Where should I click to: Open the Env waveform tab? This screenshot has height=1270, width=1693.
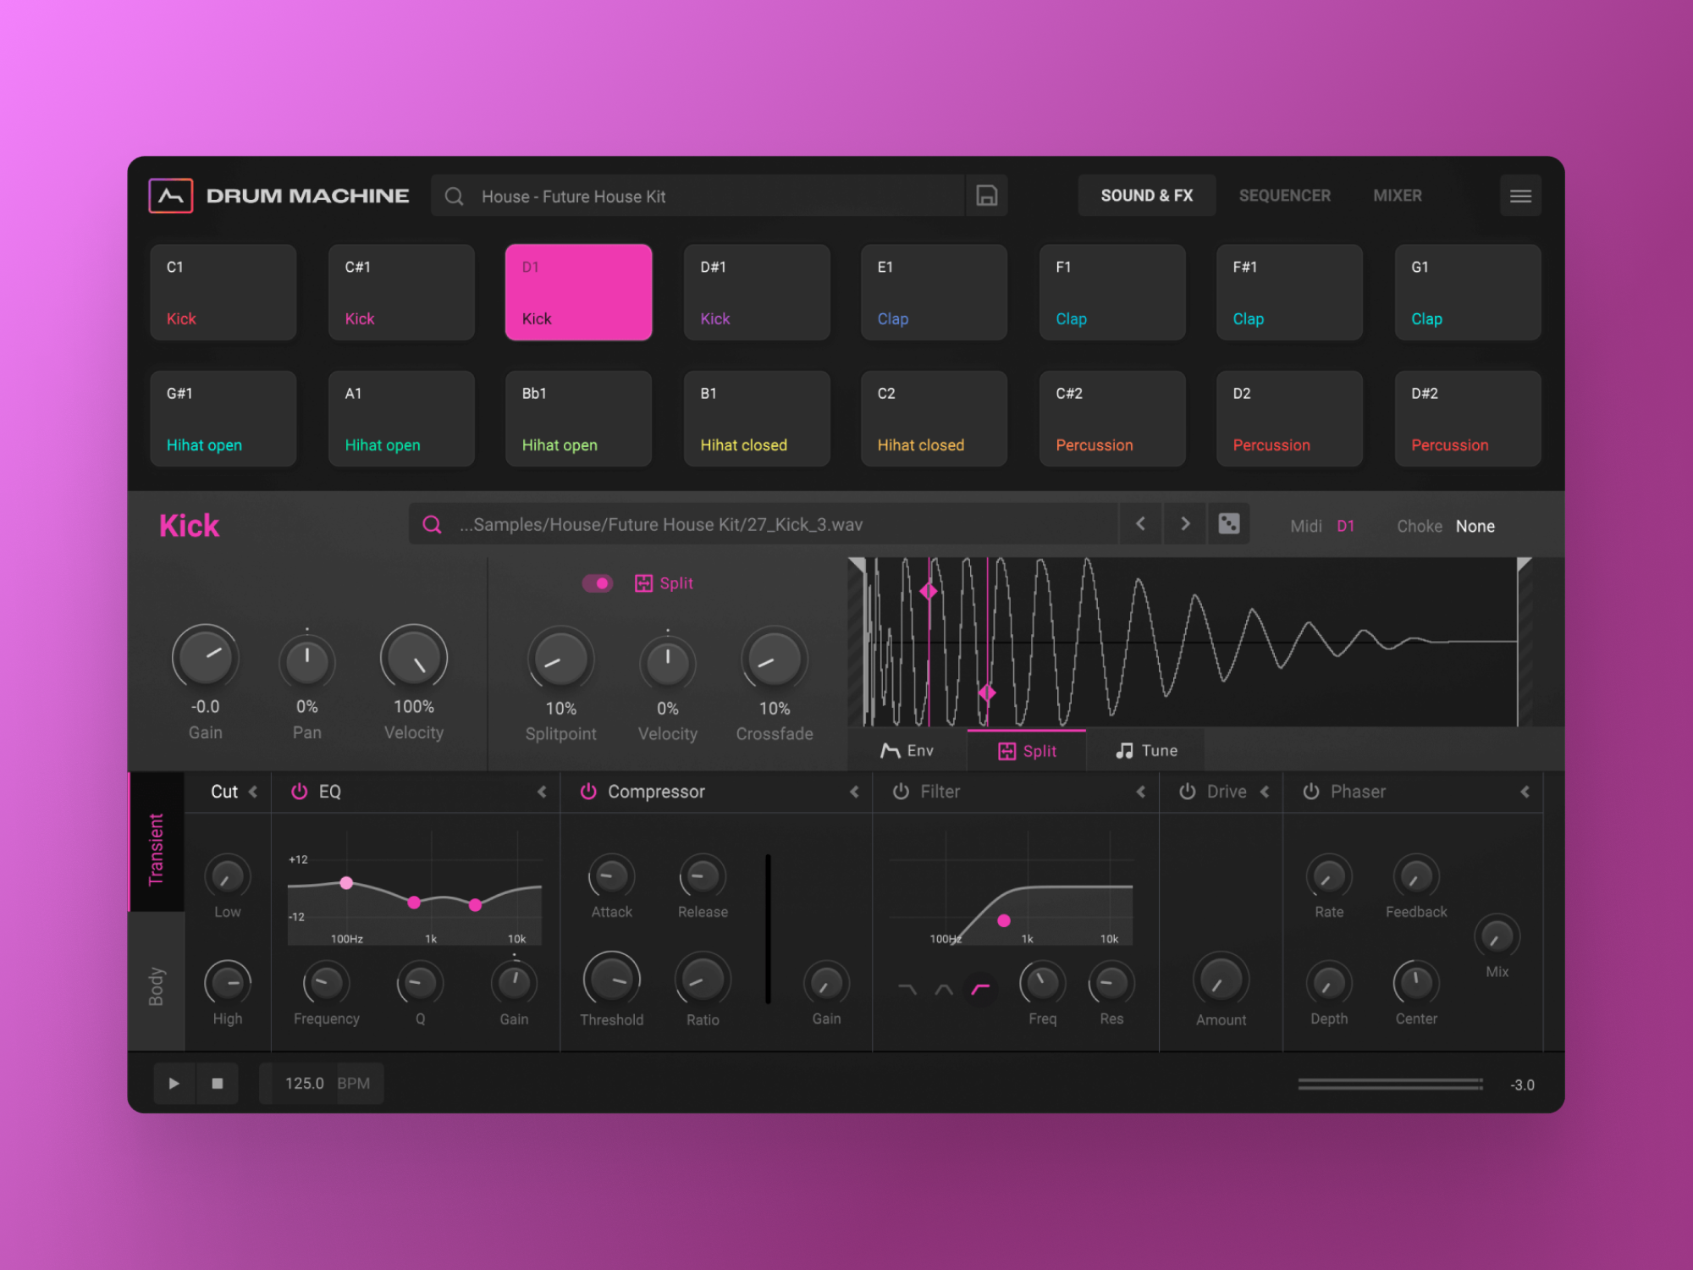[x=907, y=750]
